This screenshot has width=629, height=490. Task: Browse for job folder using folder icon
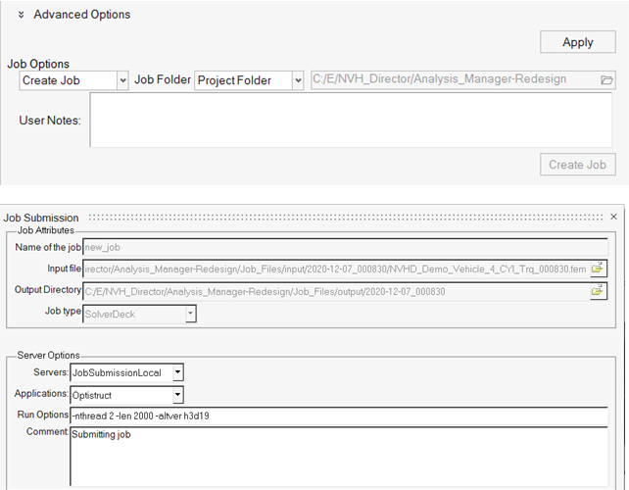[x=606, y=79]
